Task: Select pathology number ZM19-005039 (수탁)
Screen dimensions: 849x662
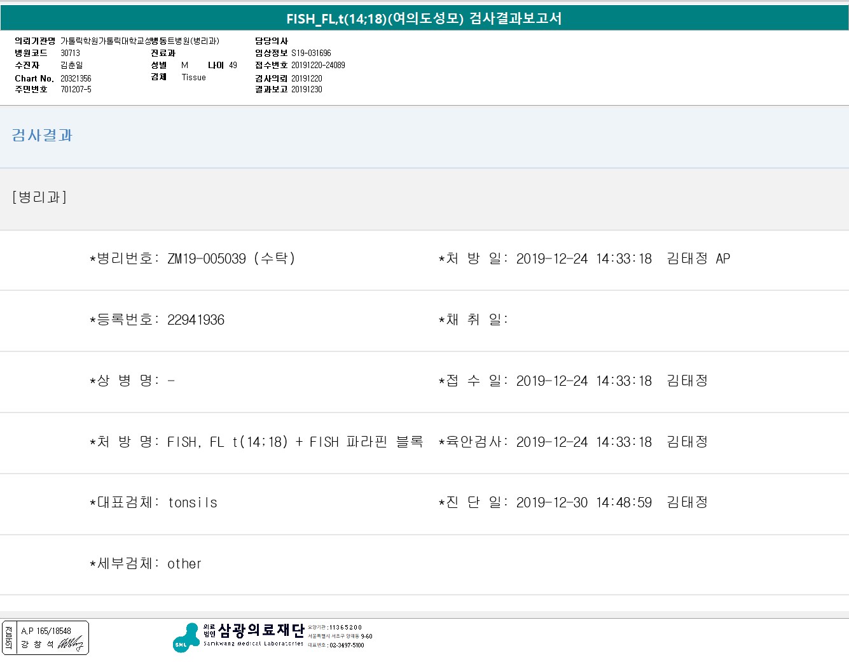Action: 231,258
